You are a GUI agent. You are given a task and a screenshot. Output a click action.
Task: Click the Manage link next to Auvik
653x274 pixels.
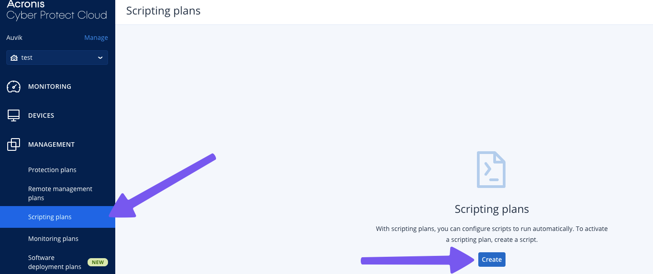pos(96,38)
